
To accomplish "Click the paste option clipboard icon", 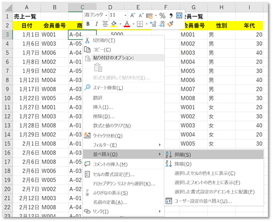I will 98,67.
